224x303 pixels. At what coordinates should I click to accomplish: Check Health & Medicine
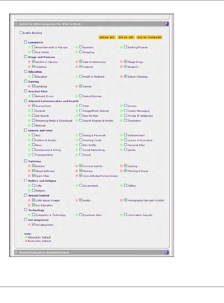click(81, 76)
